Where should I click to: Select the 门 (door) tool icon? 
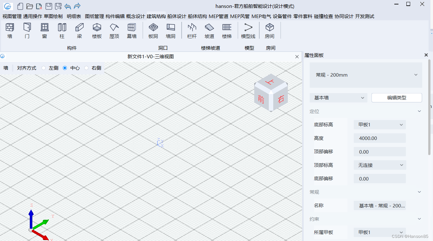click(x=27, y=28)
